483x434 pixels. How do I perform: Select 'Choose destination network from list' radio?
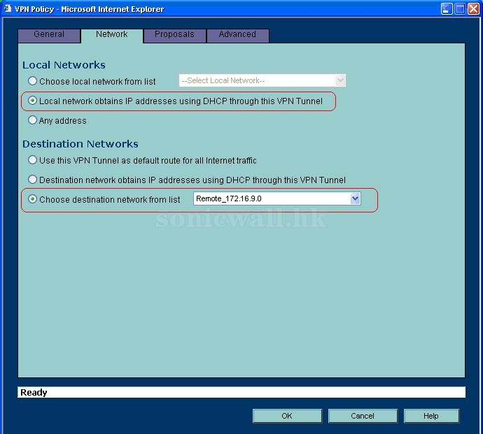[x=32, y=199]
